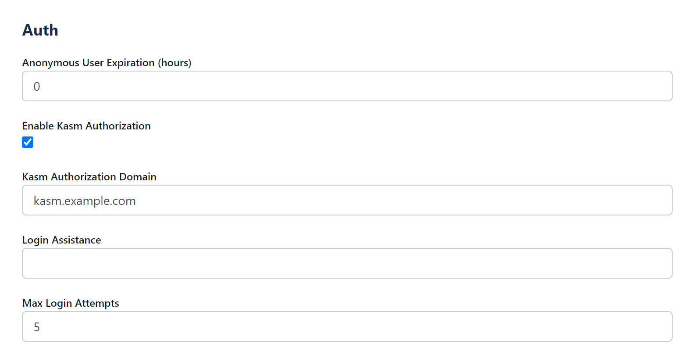The width and height of the screenshot is (695, 362).
Task: Uncheck the Enable Kasm Authorization checkbox
Action: [x=28, y=142]
